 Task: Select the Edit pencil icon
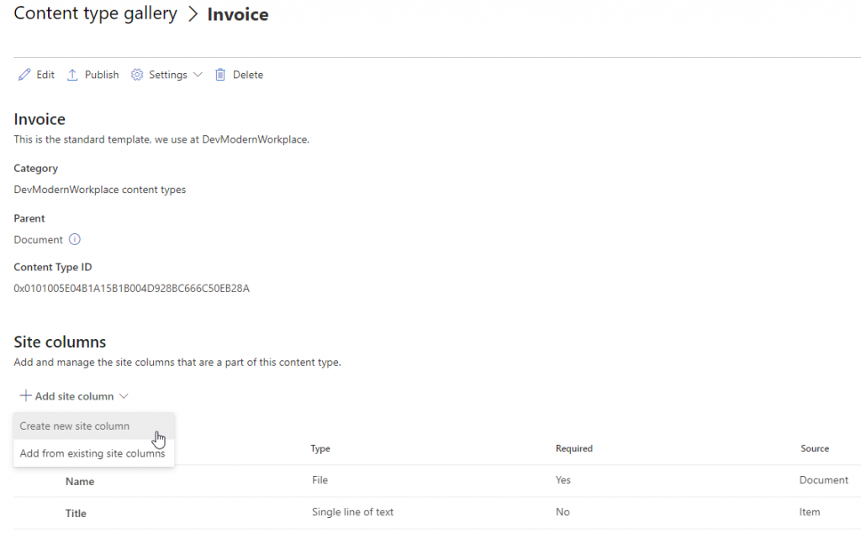(x=24, y=74)
